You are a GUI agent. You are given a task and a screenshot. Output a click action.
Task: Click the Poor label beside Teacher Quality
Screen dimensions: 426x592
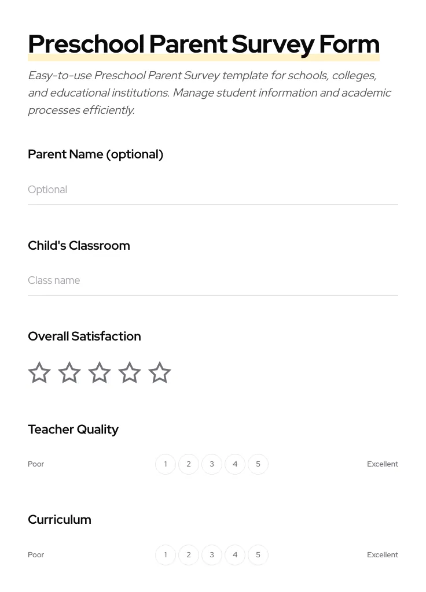click(36, 464)
